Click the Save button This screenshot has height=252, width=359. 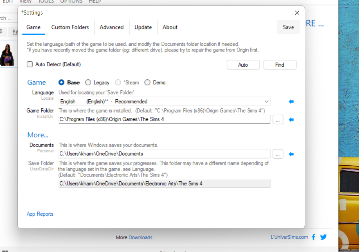coord(288,27)
